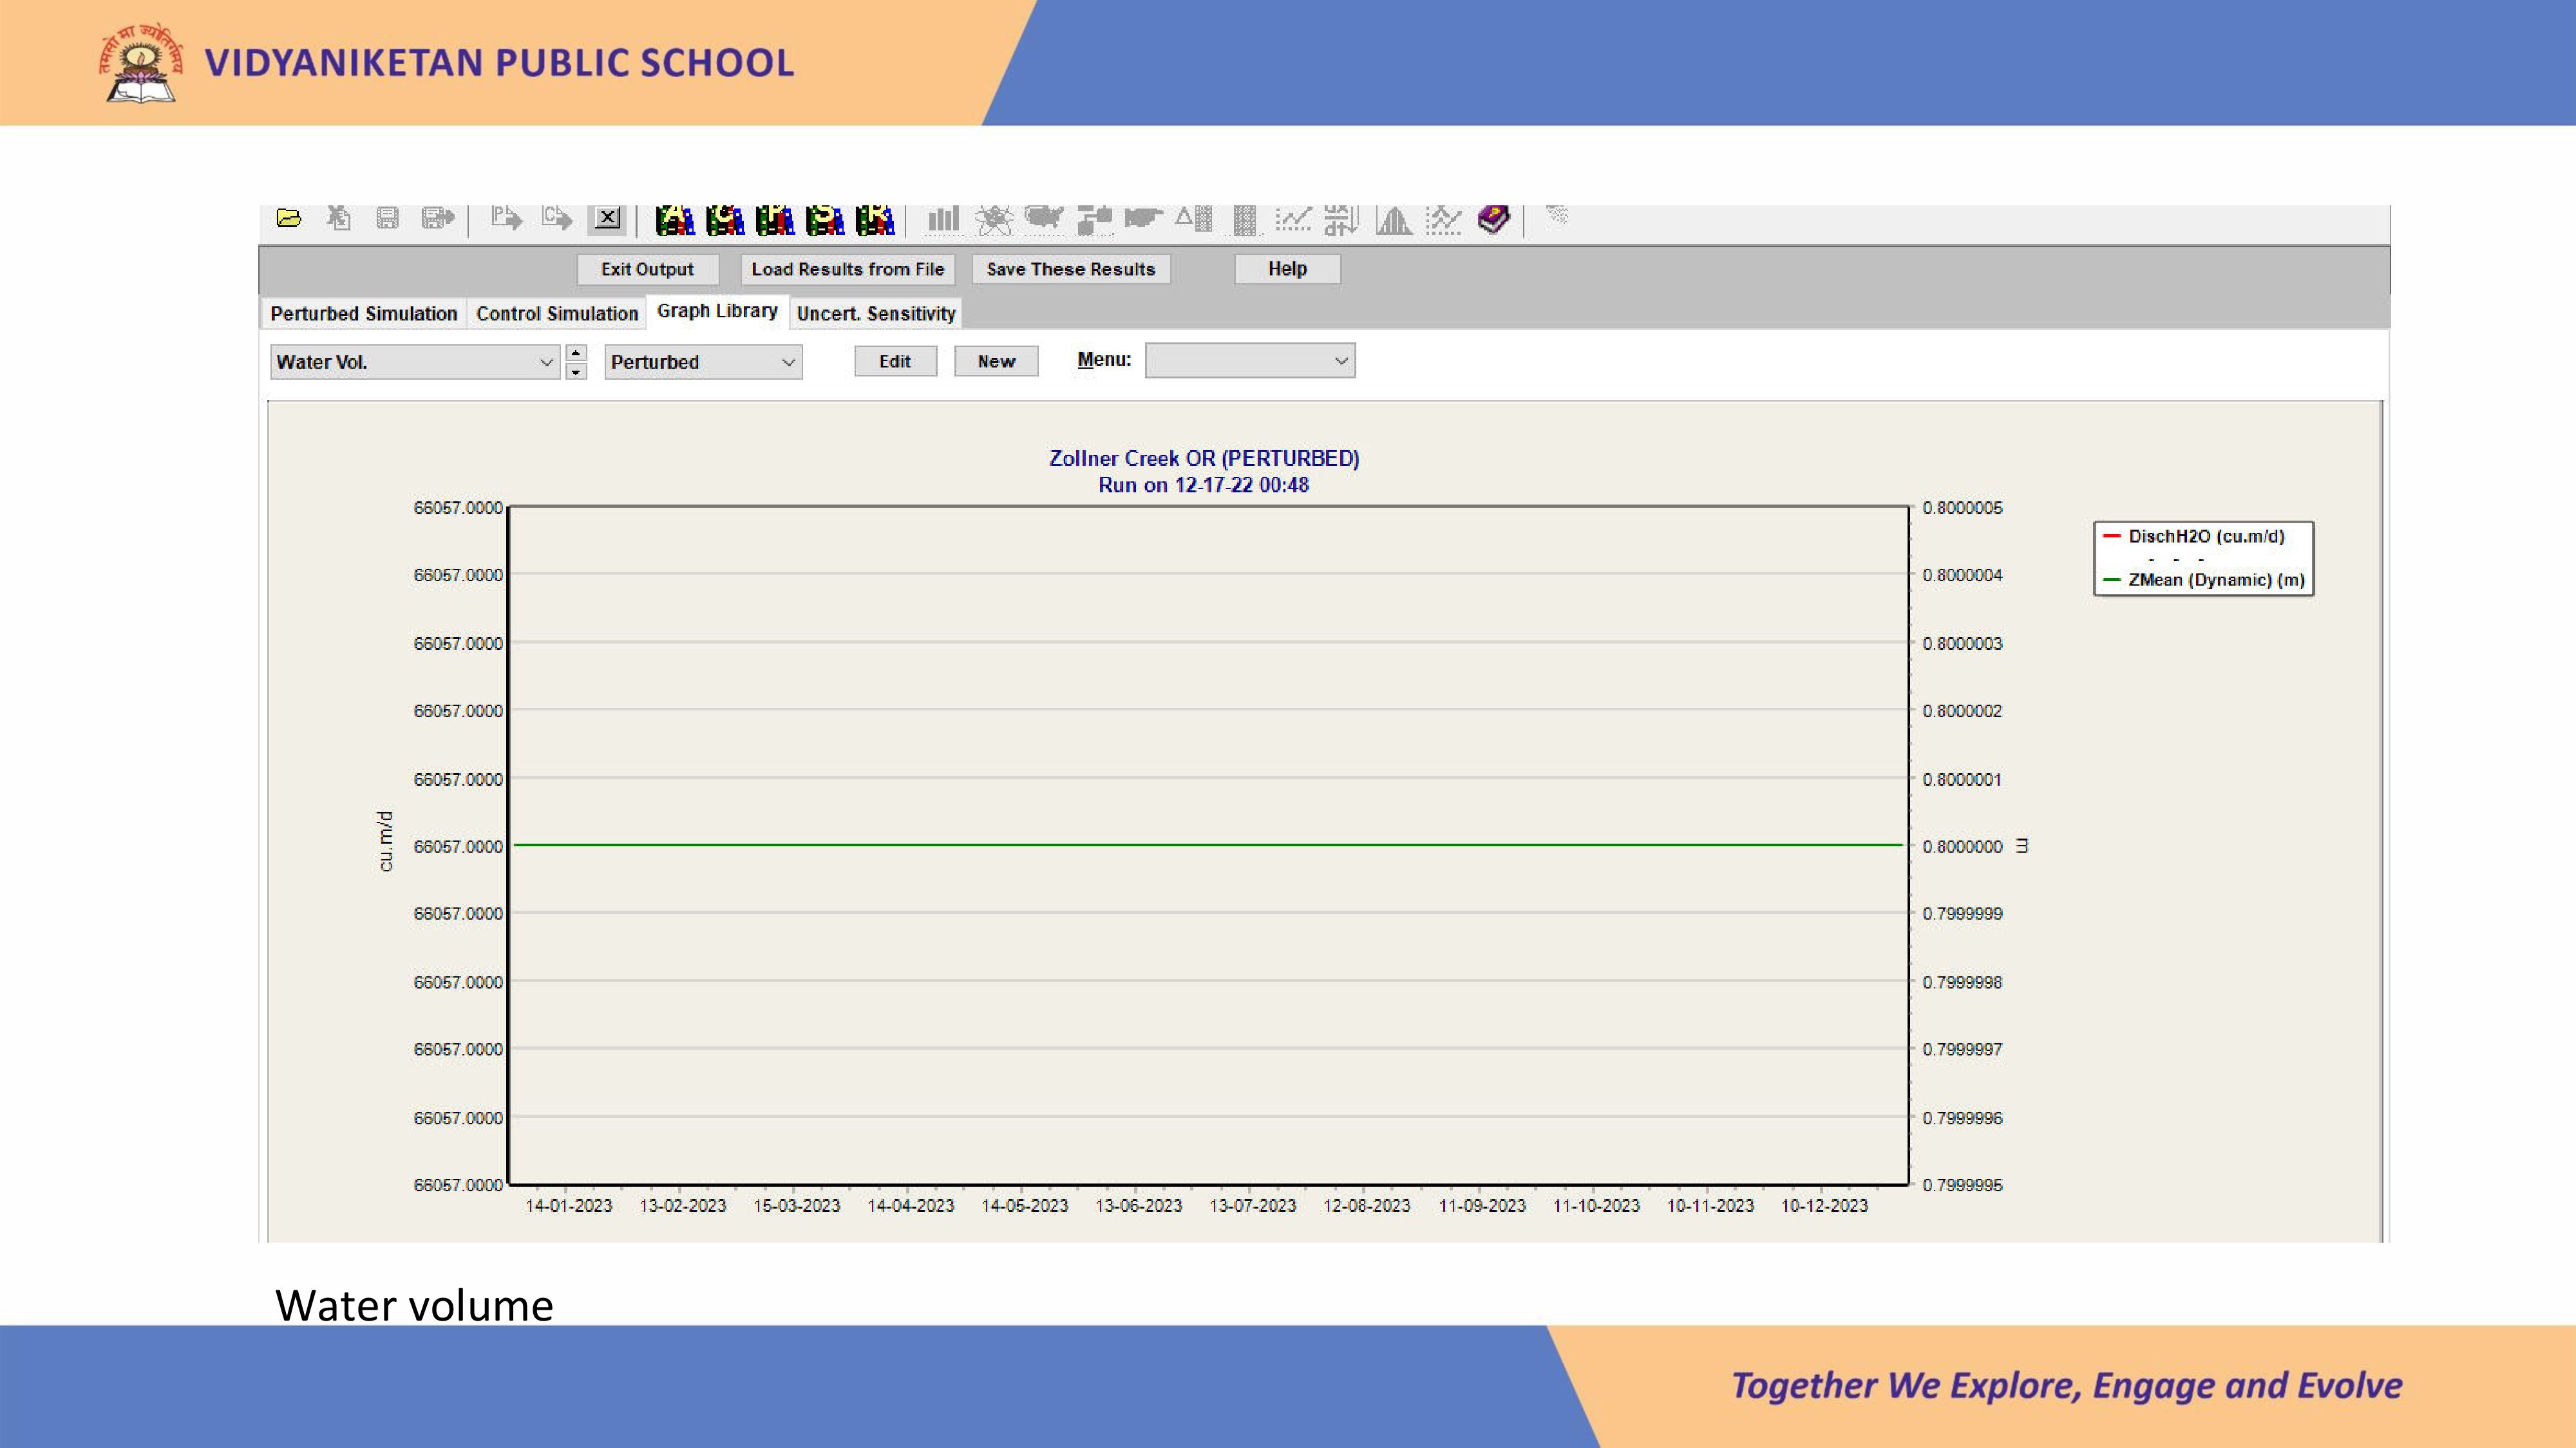Click the green ZMean legend swatch
Viewport: 2576px width, 1448px height.
[2112, 580]
